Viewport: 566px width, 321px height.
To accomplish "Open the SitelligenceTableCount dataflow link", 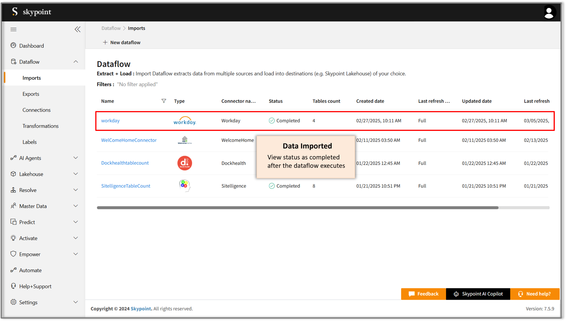I will 126,186.
